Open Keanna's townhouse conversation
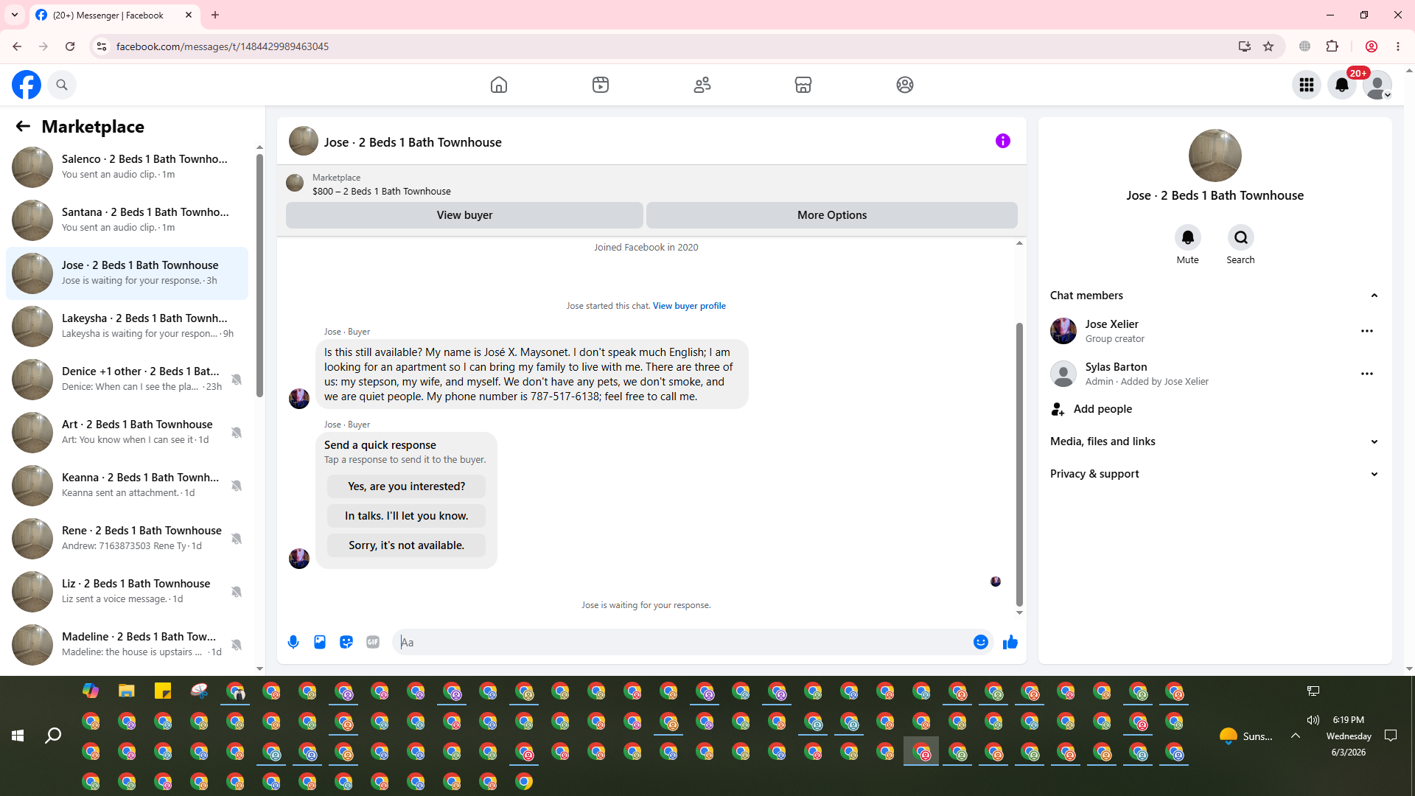The image size is (1415, 796). [x=127, y=485]
